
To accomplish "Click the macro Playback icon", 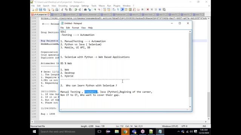I will (x=156, y=9).
